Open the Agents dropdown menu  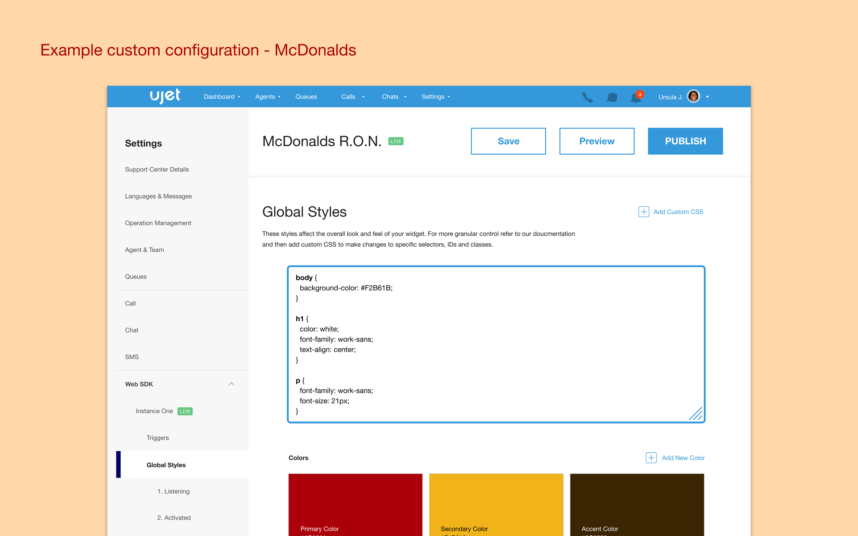coord(268,97)
